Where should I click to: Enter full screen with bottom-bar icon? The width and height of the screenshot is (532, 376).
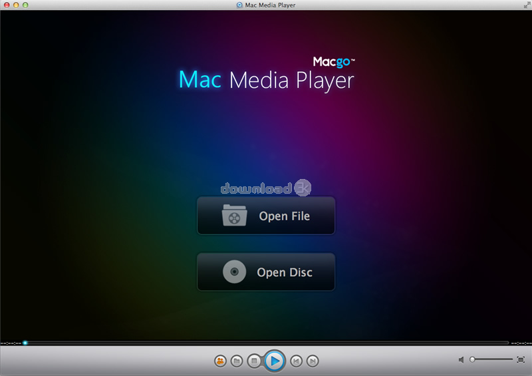(x=521, y=359)
